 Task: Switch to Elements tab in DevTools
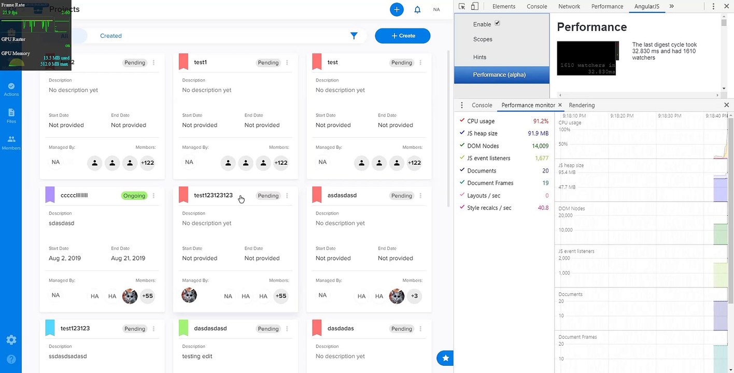[504, 6]
